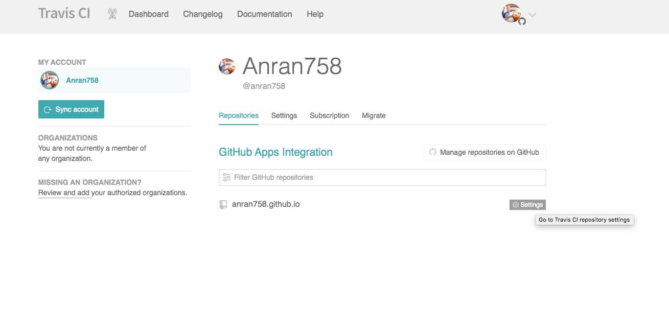Click the filter sliders icon in search box
Viewport: 669px width, 309px height.
[226, 177]
